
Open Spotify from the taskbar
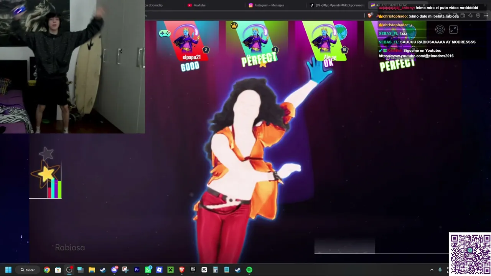[x=249, y=270]
